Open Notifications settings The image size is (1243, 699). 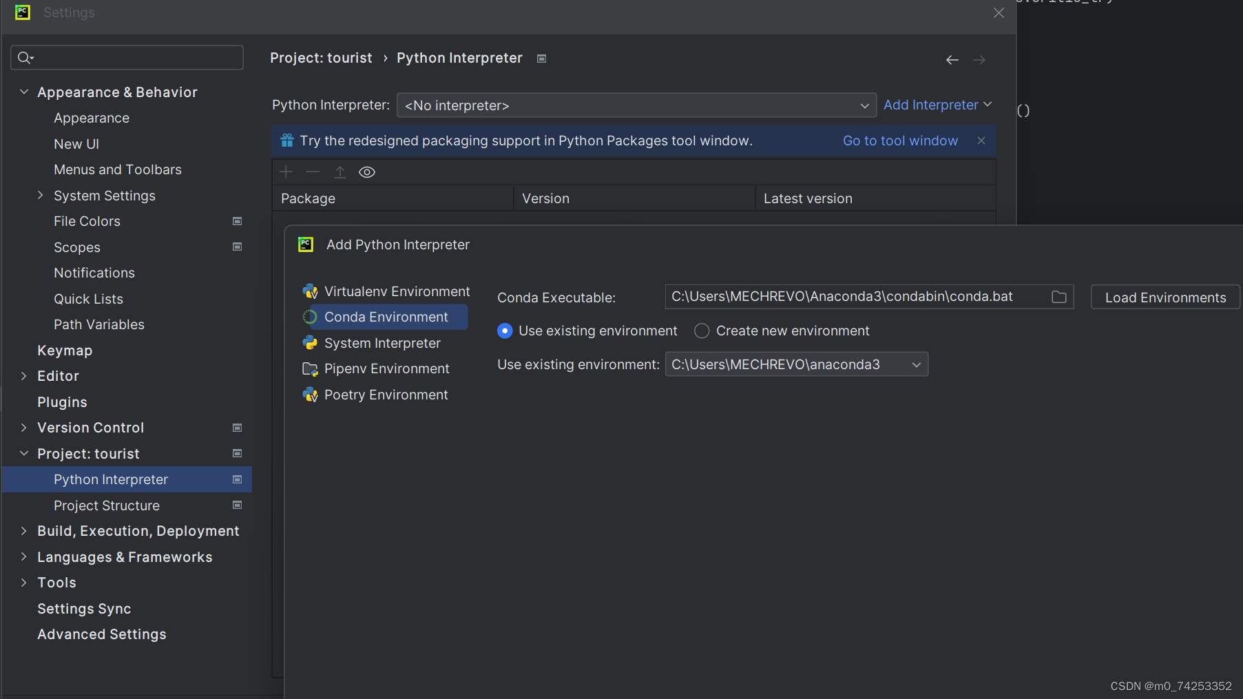point(94,273)
